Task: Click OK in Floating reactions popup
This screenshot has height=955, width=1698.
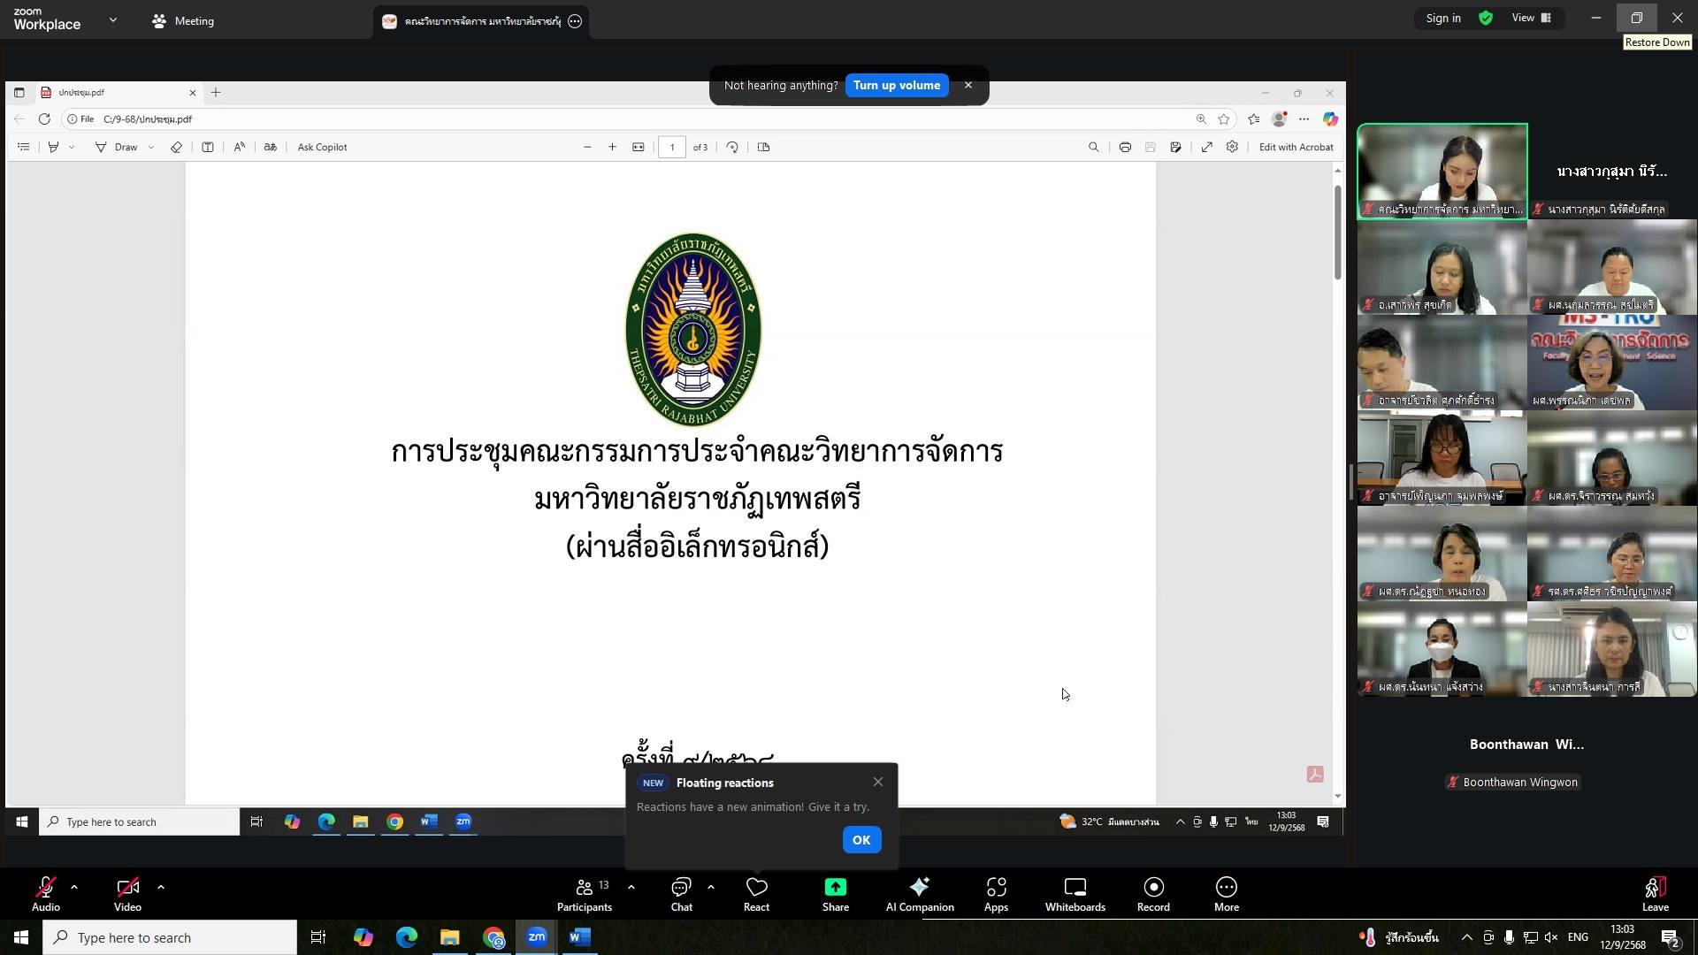Action: 861,840
